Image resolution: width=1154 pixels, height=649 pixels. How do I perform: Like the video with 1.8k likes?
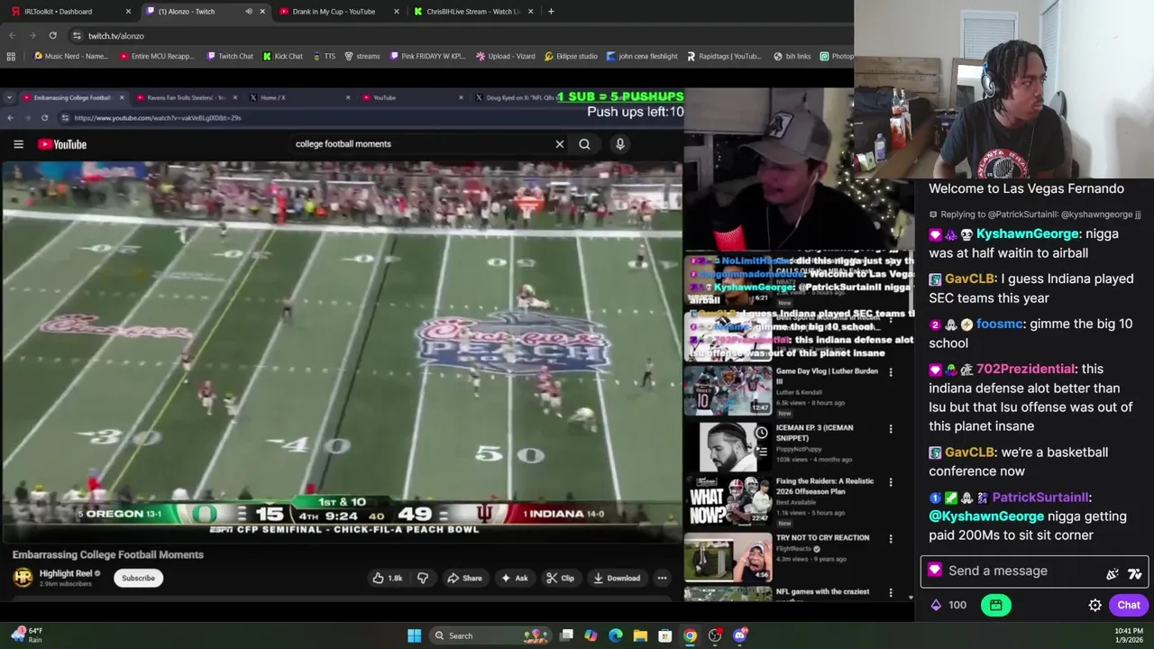pyautogui.click(x=388, y=578)
